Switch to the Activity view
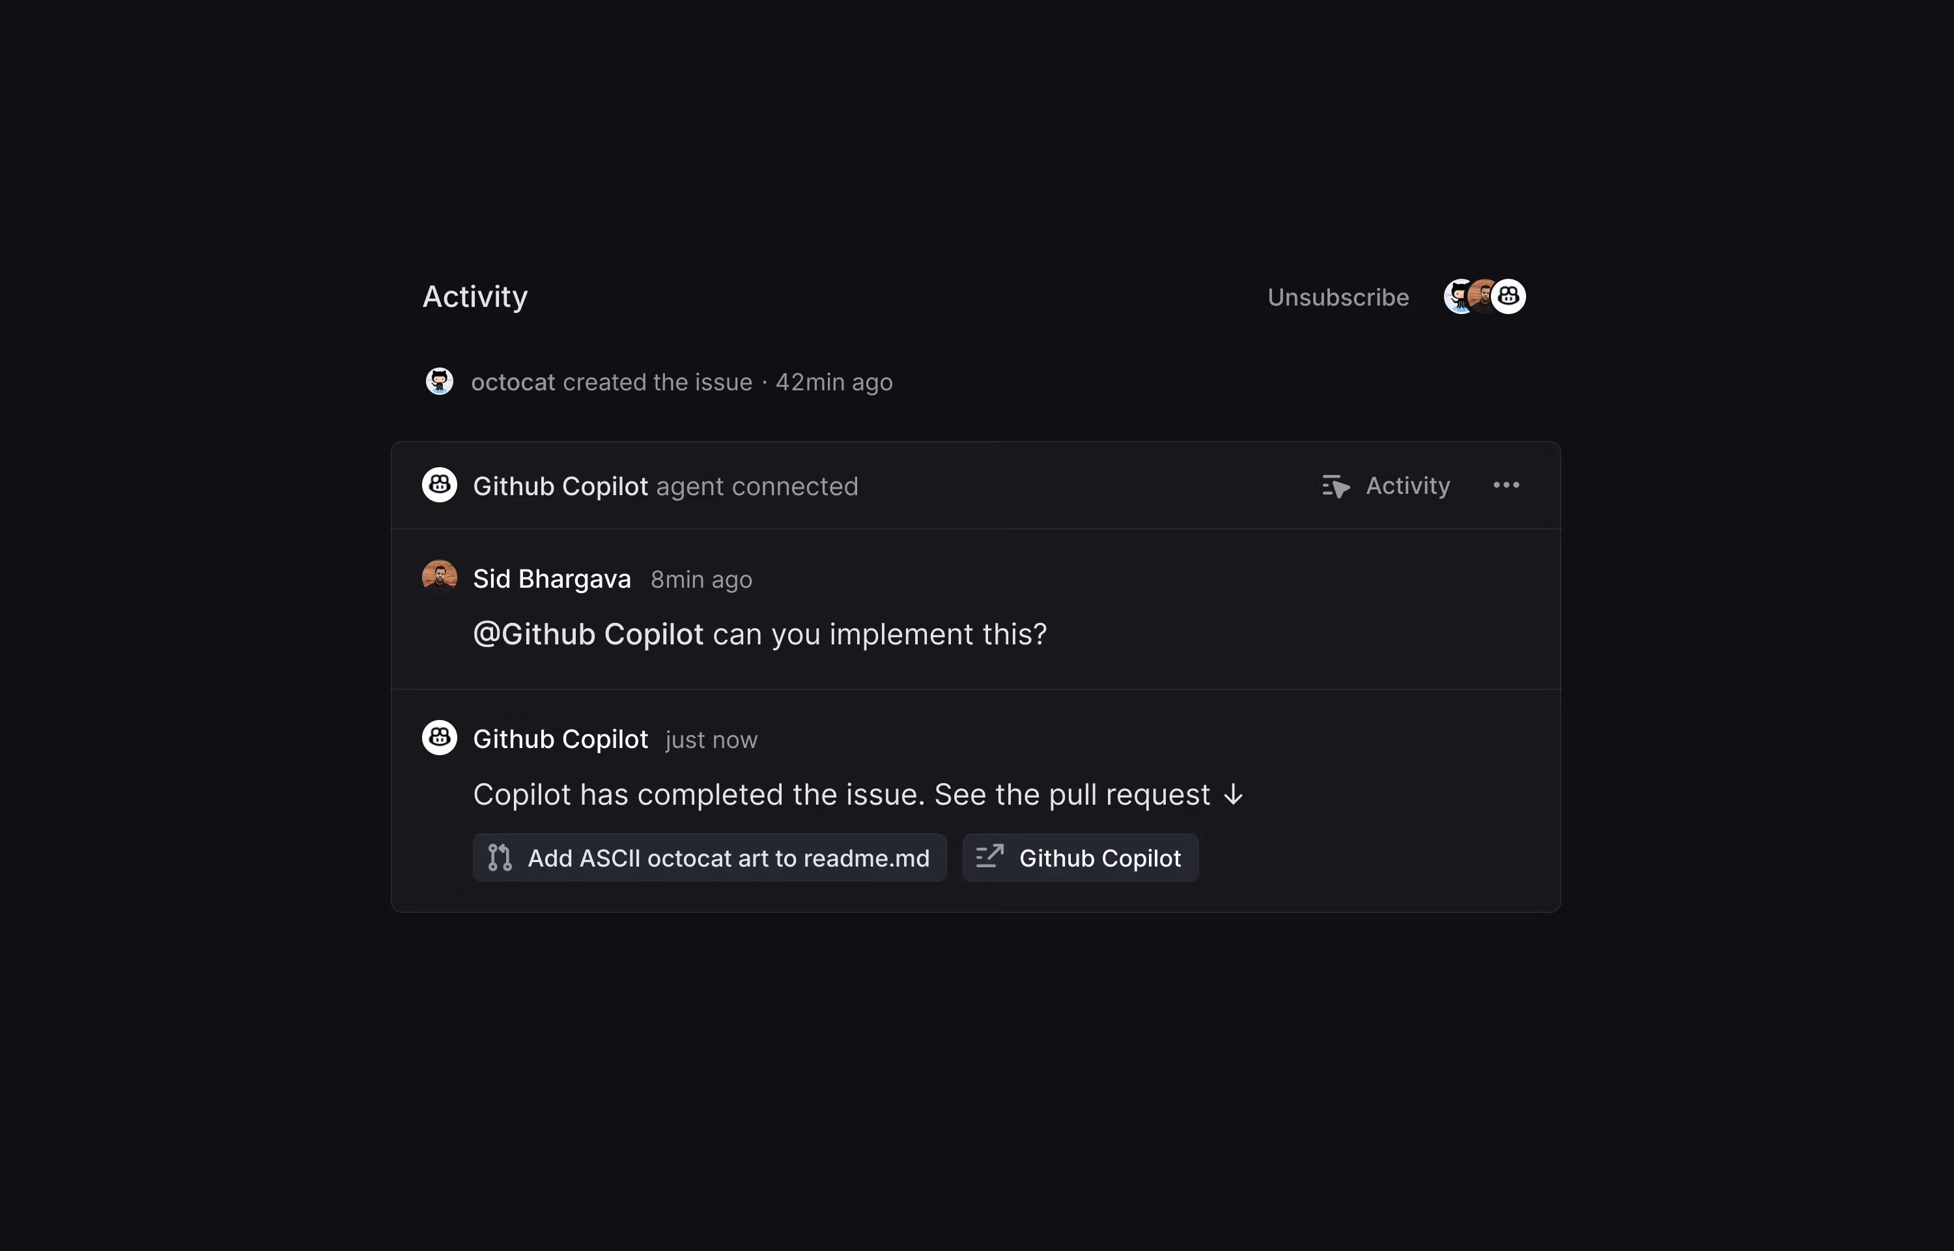The image size is (1954, 1251). pos(1407,485)
